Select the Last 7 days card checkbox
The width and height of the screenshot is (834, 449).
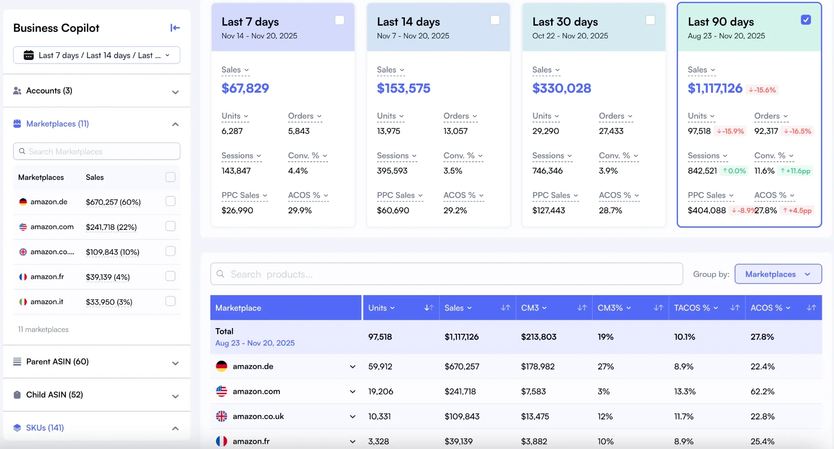(340, 20)
